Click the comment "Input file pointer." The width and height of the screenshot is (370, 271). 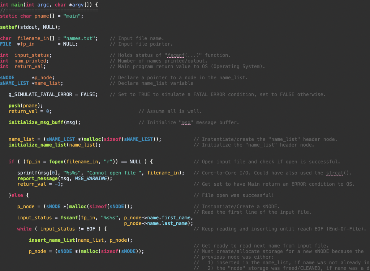pos(141,44)
